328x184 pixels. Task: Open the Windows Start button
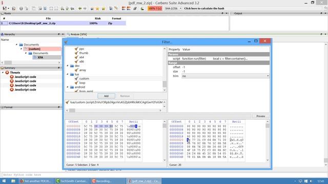4,181
